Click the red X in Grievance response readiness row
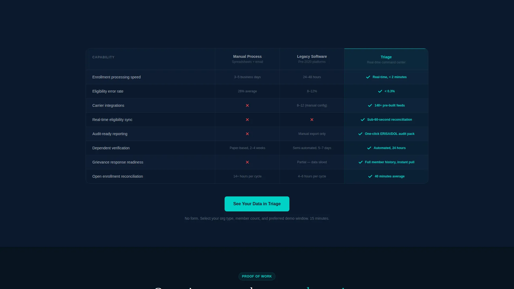Image resolution: width=514 pixels, height=289 pixels. (247, 162)
